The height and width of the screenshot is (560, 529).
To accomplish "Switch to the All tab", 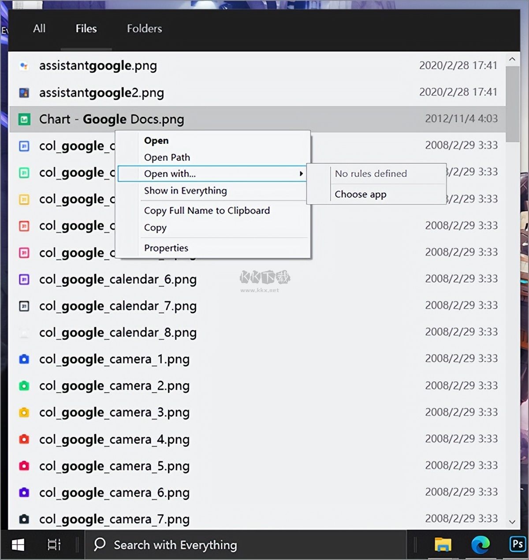I will (39, 29).
